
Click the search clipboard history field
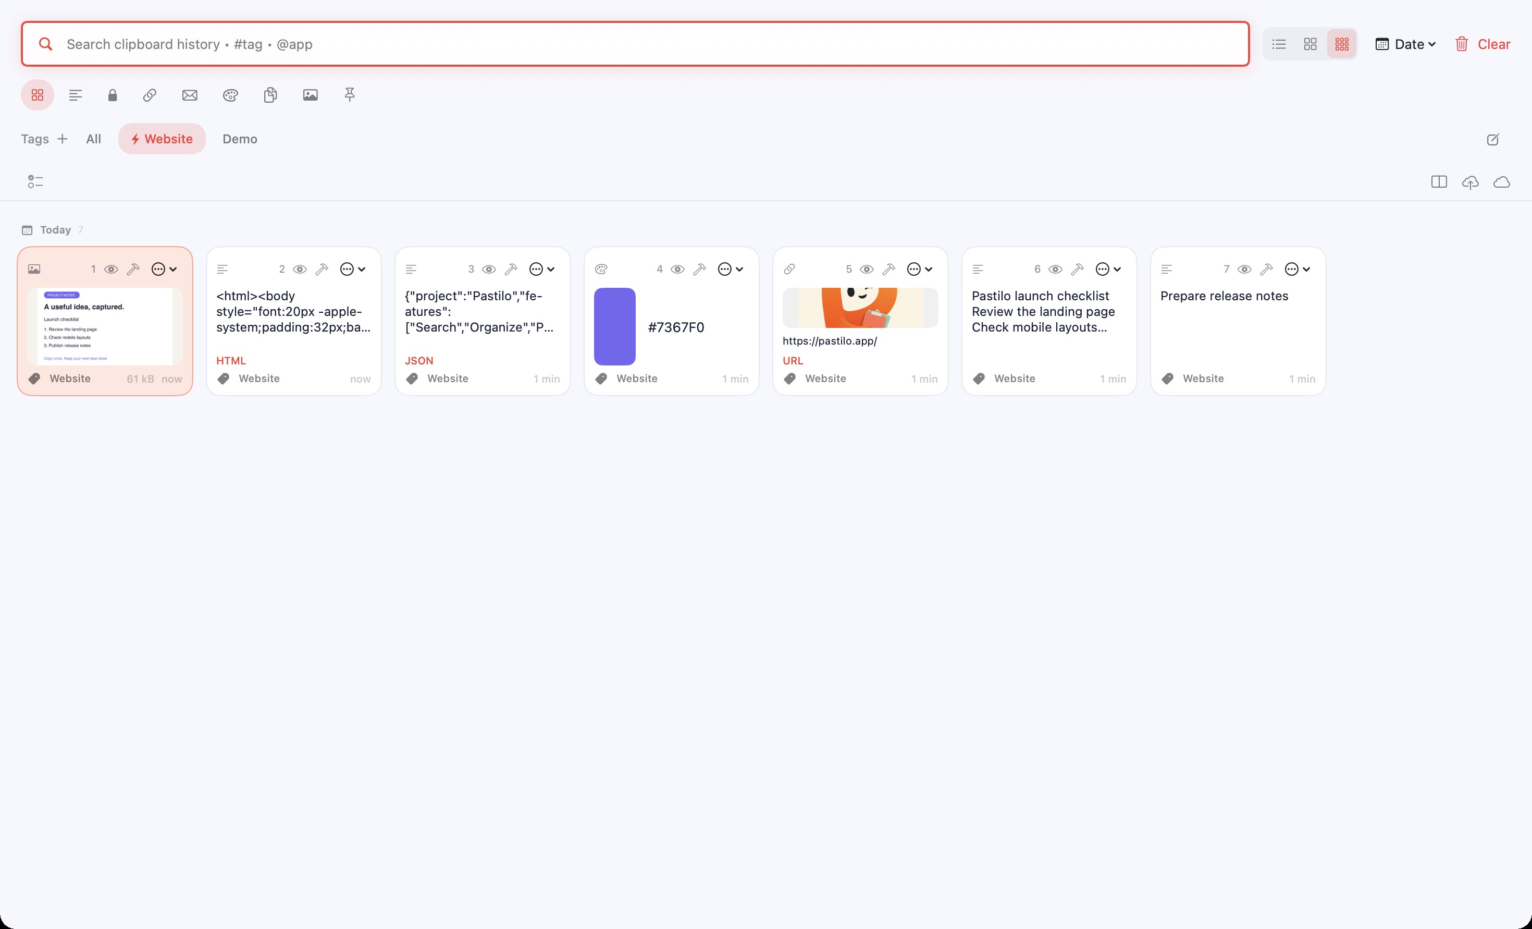(635, 44)
